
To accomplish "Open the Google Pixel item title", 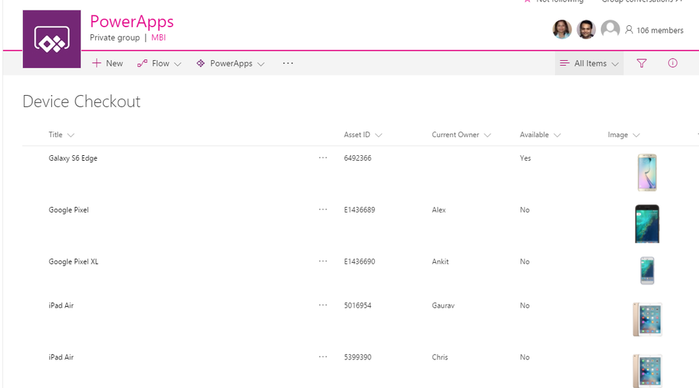I will 69,210.
